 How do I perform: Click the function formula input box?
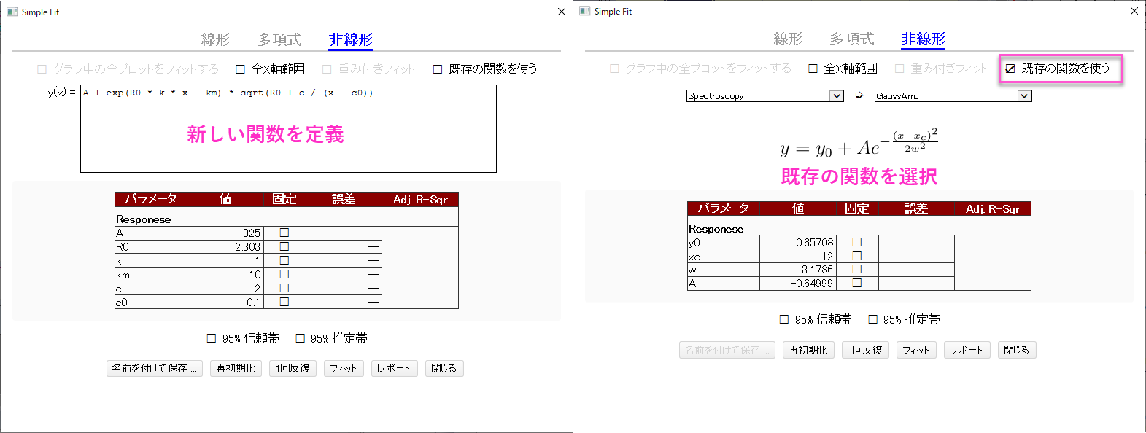tap(288, 129)
